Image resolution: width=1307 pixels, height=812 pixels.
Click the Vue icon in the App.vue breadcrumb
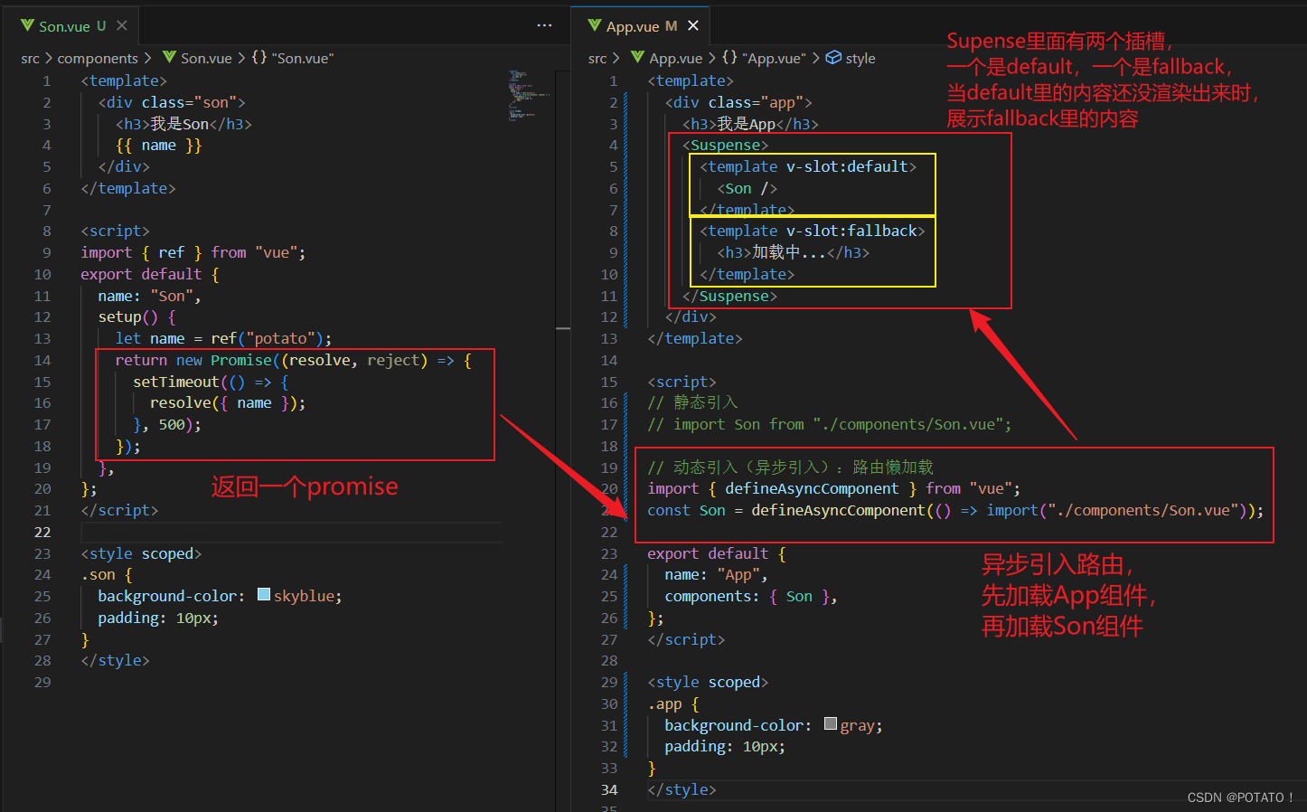coord(637,57)
